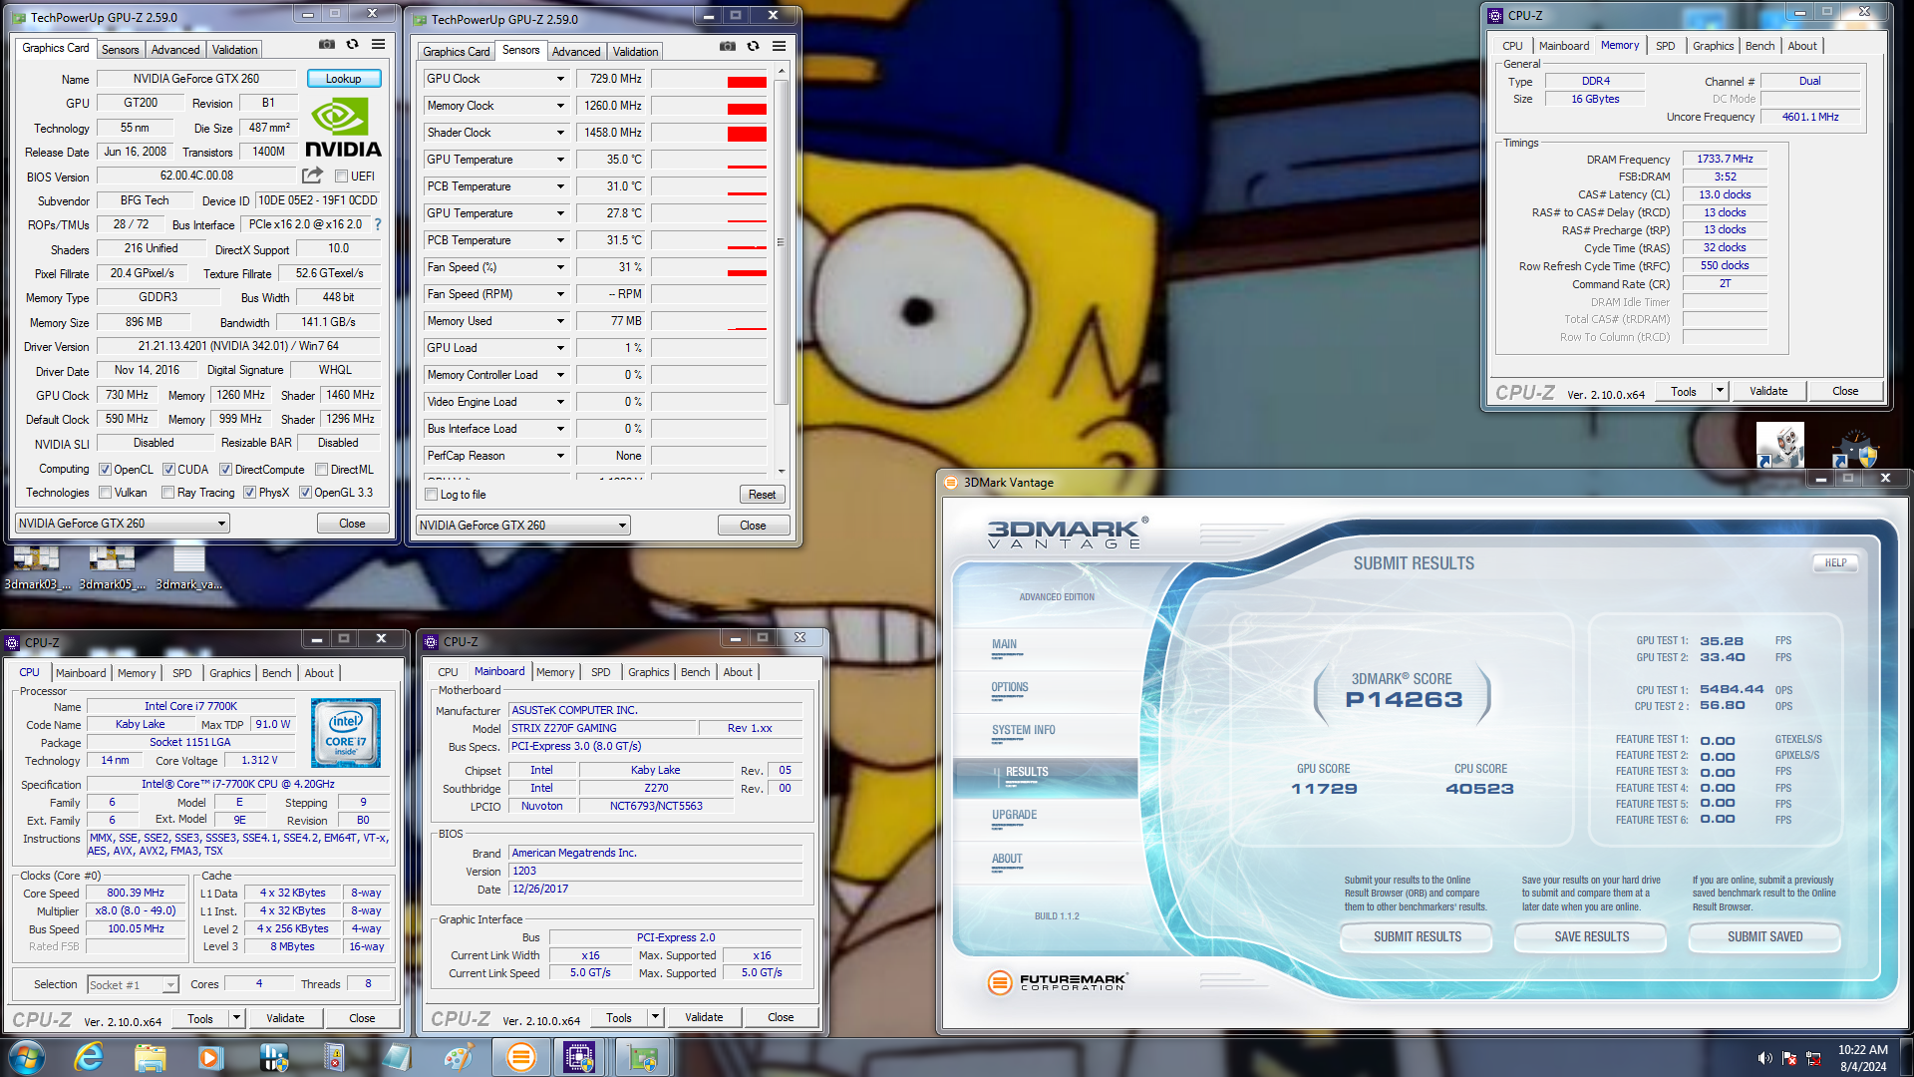Open Notepad from taskbar
Image resolution: width=1914 pixels, height=1077 pixels.
tap(397, 1057)
